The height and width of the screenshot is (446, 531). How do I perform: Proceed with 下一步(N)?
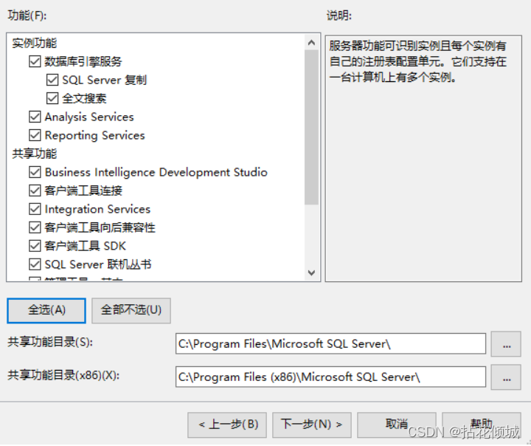(x=312, y=425)
